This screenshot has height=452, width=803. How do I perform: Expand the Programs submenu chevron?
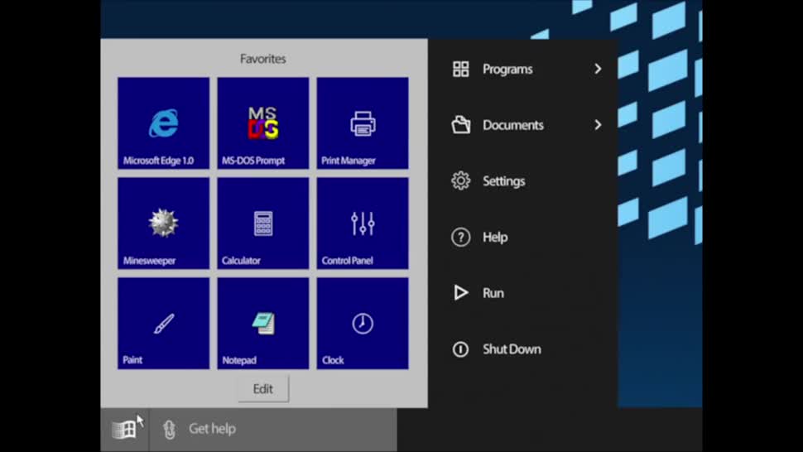click(x=598, y=69)
